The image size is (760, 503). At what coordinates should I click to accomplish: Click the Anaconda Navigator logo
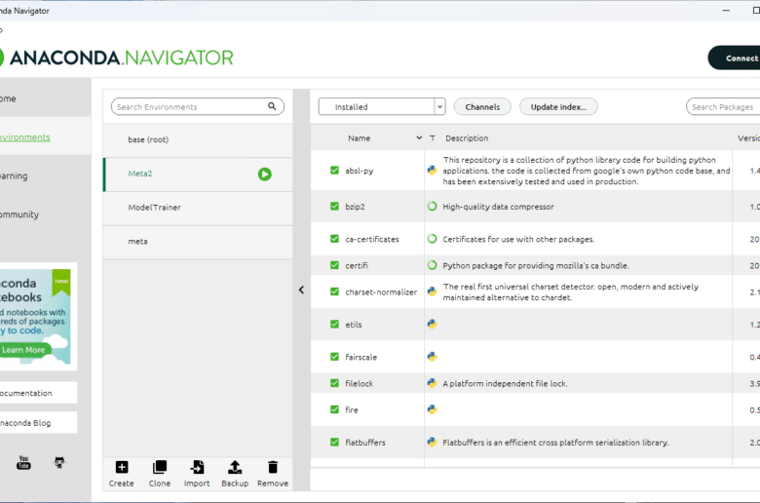(x=116, y=58)
